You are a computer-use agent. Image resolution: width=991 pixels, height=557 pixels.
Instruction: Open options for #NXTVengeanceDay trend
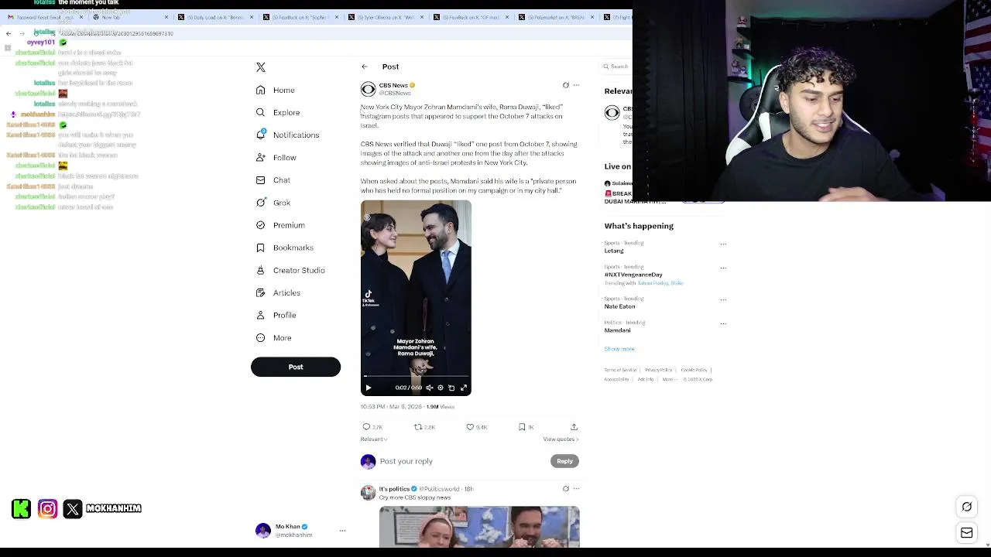pyautogui.click(x=723, y=268)
